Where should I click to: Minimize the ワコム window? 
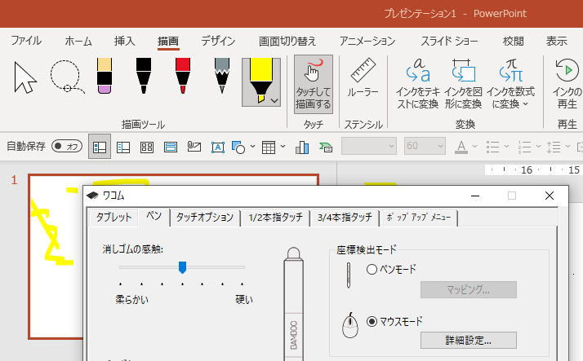[x=475, y=196]
